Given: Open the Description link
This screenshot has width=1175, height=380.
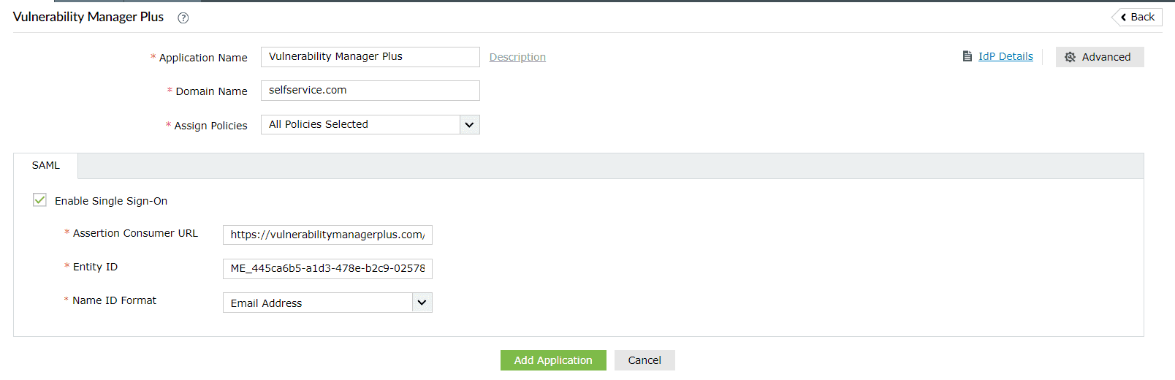Looking at the screenshot, I should [x=517, y=57].
